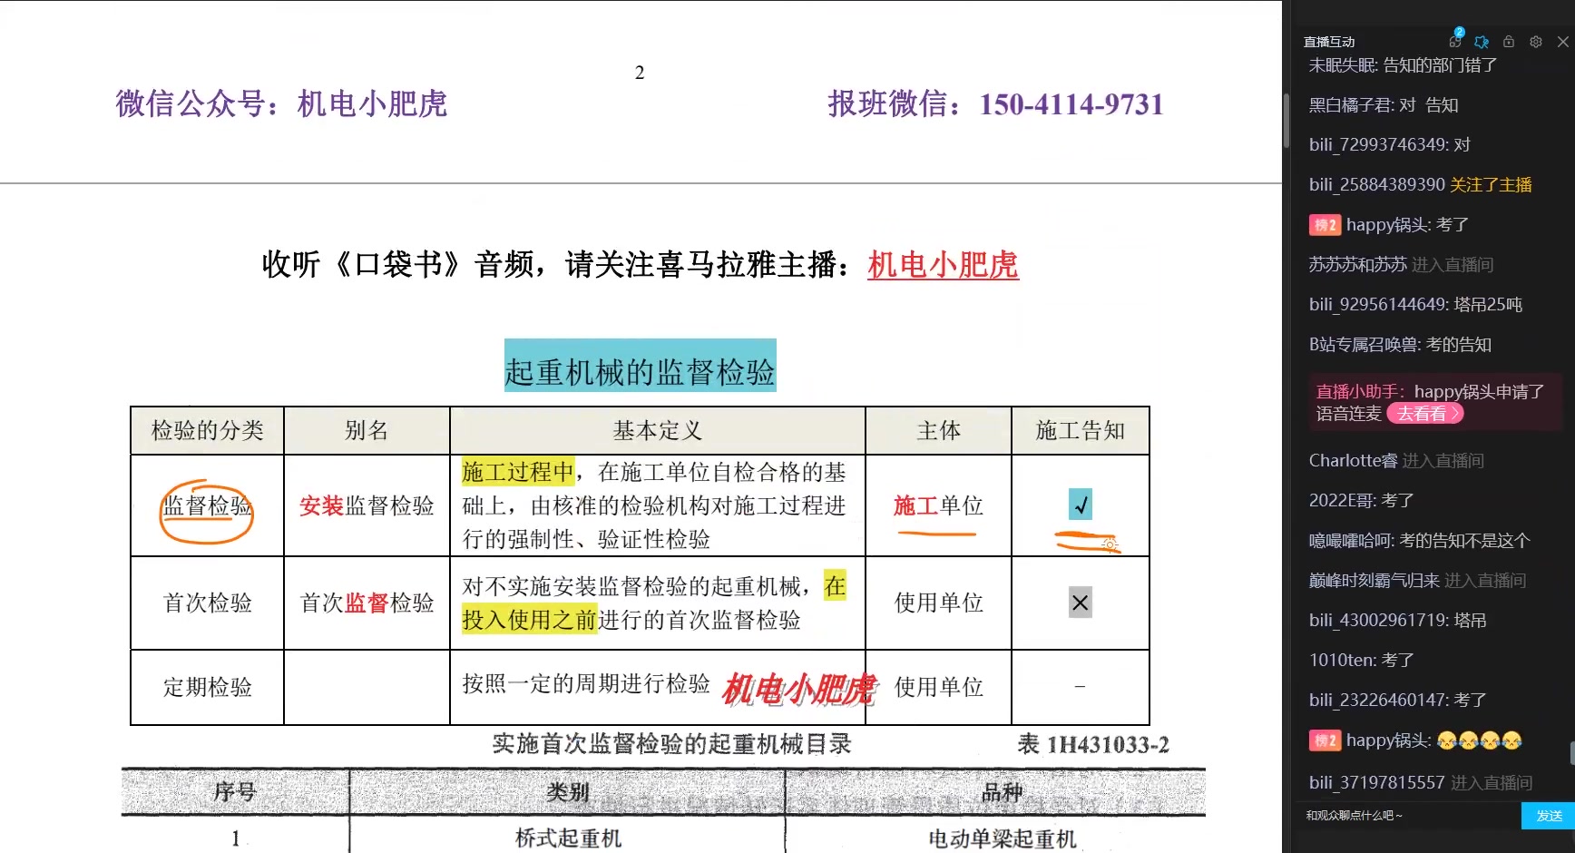Click the phone number 150-4114-9731
This screenshot has width=1575, height=853.
coord(1071,104)
